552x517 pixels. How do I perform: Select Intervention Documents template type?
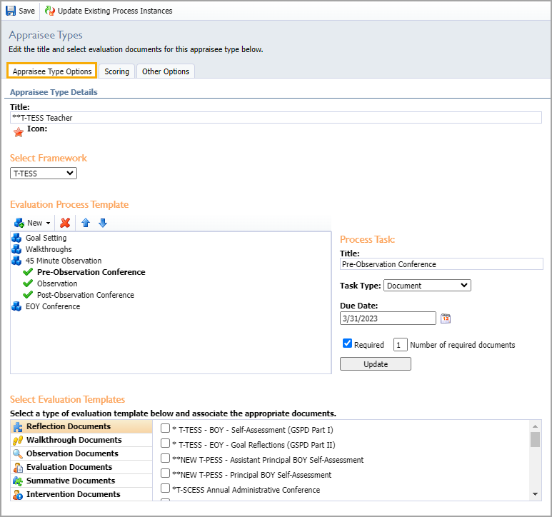point(81,494)
